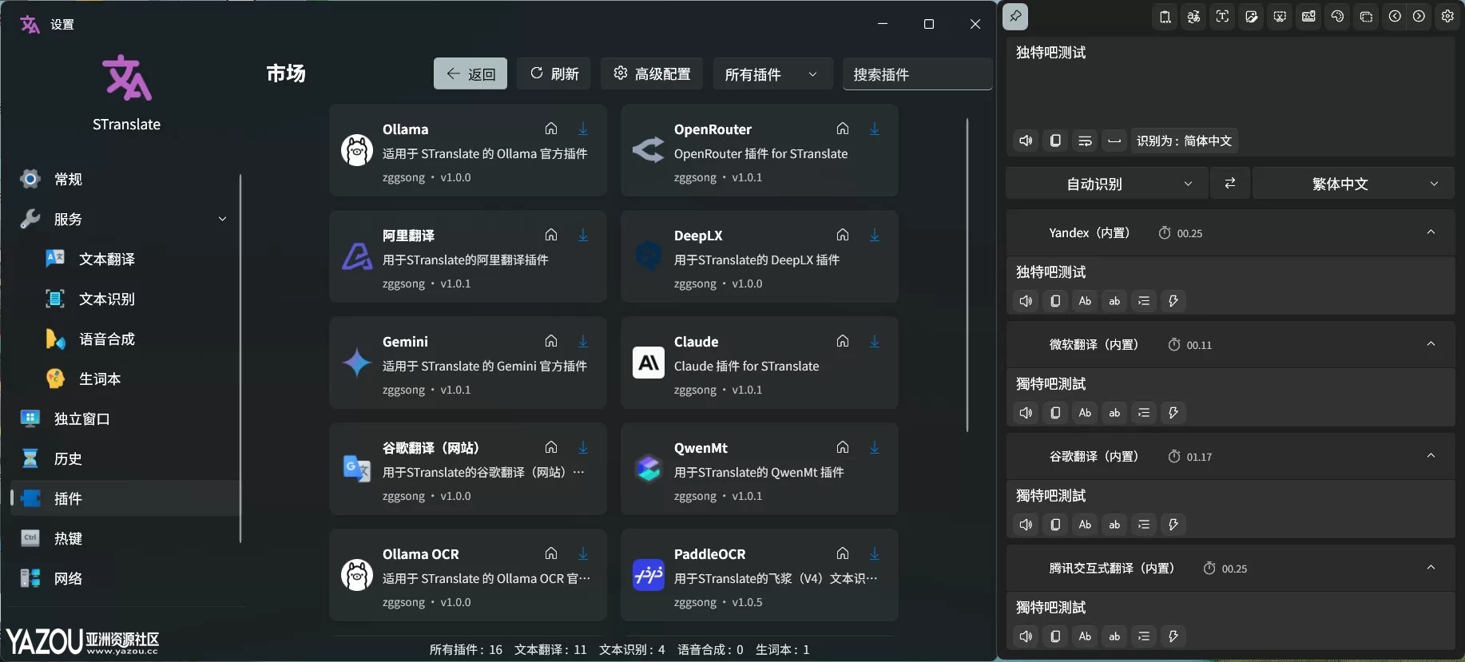This screenshot has height=662, width=1465.
Task: Click the 刷新 refresh button
Action: [554, 74]
